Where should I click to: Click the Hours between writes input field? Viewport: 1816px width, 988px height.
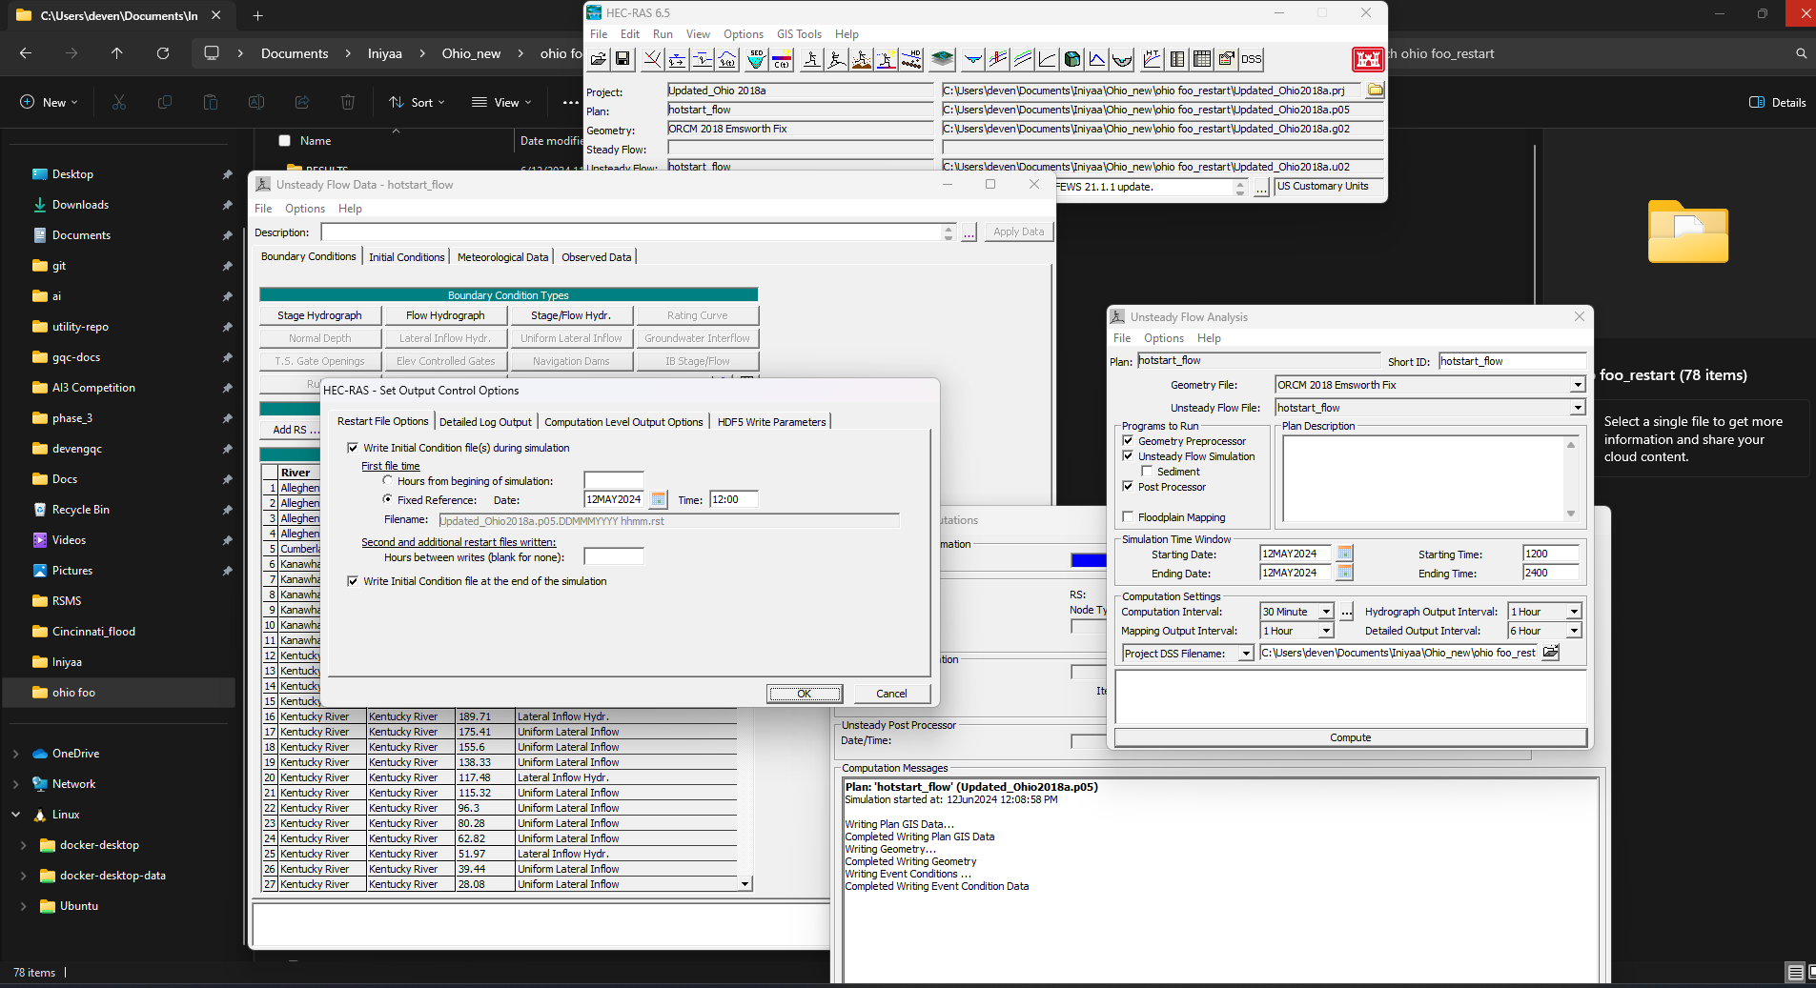click(x=614, y=557)
